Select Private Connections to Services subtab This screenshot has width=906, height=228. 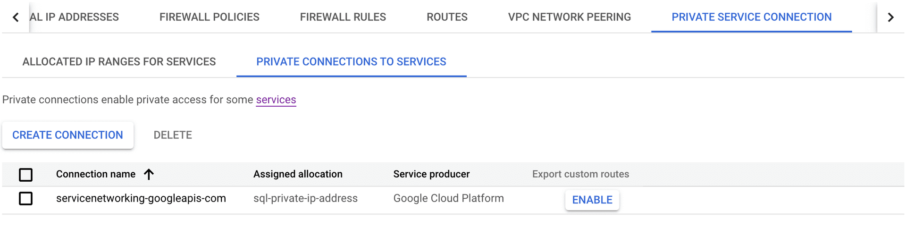pyautogui.click(x=351, y=62)
